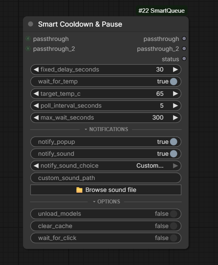Select previous notify_sound_choice option

(x=36, y=166)
